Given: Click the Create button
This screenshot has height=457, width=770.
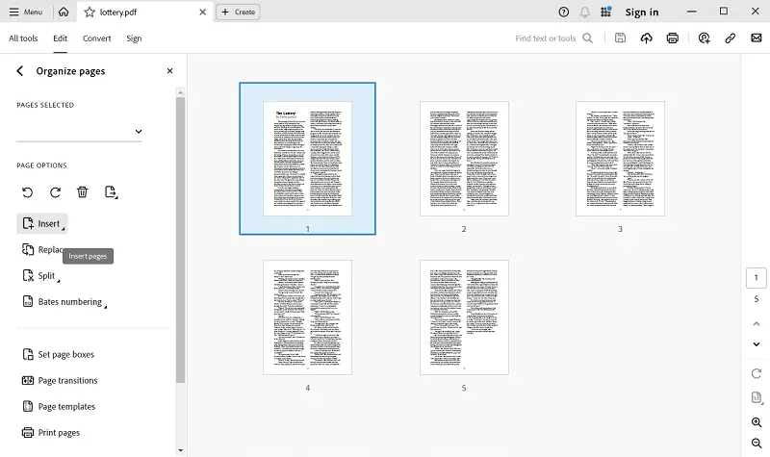Looking at the screenshot, I should (238, 12).
